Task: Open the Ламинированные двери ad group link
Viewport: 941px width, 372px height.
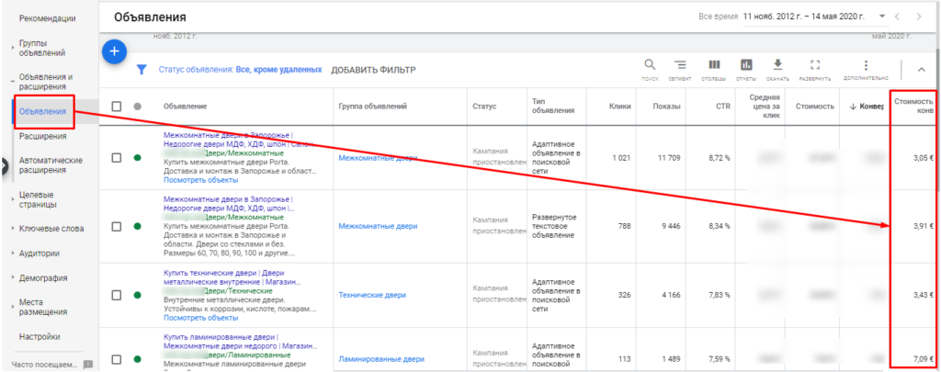Action: [x=381, y=359]
